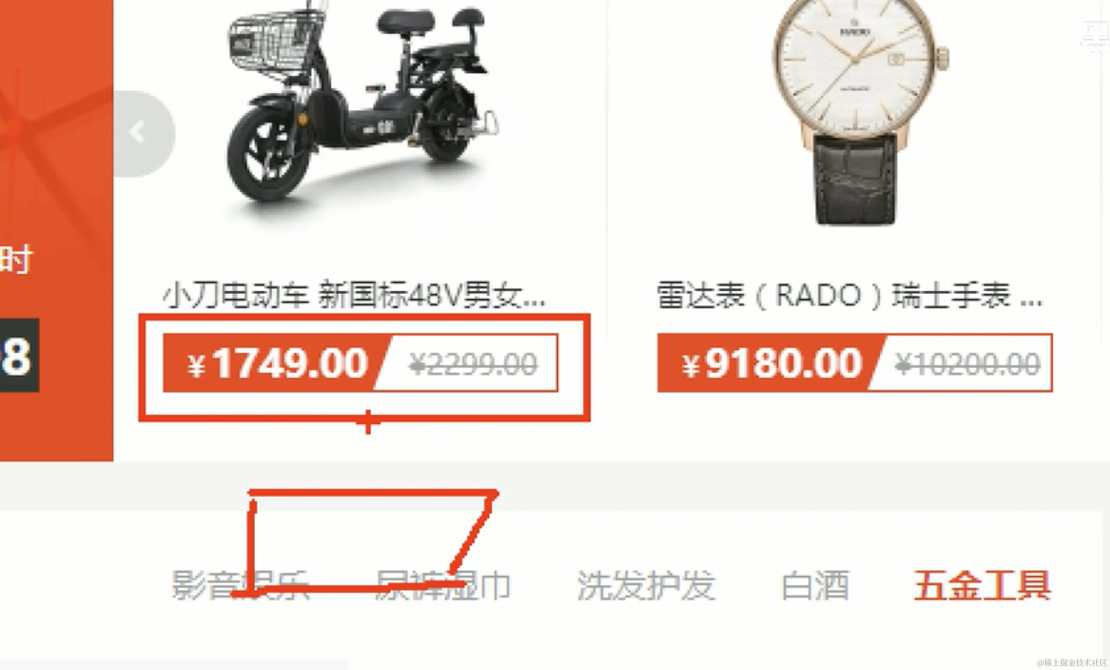Open the 小刀电动车 新国标48V product title
This screenshot has width=1110, height=670.
tap(354, 296)
